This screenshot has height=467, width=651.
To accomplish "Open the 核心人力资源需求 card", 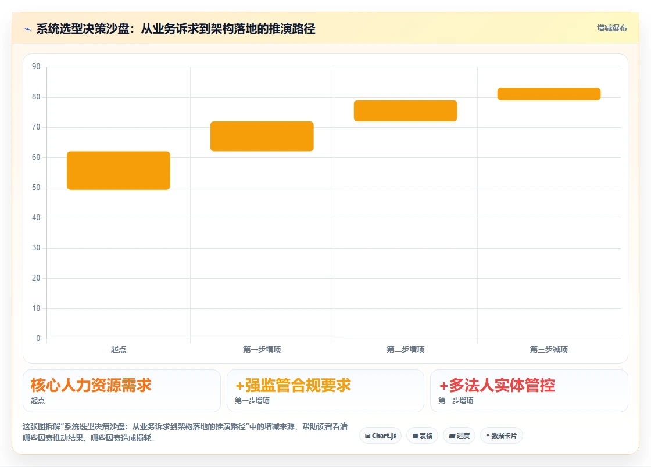I will click(x=121, y=391).
